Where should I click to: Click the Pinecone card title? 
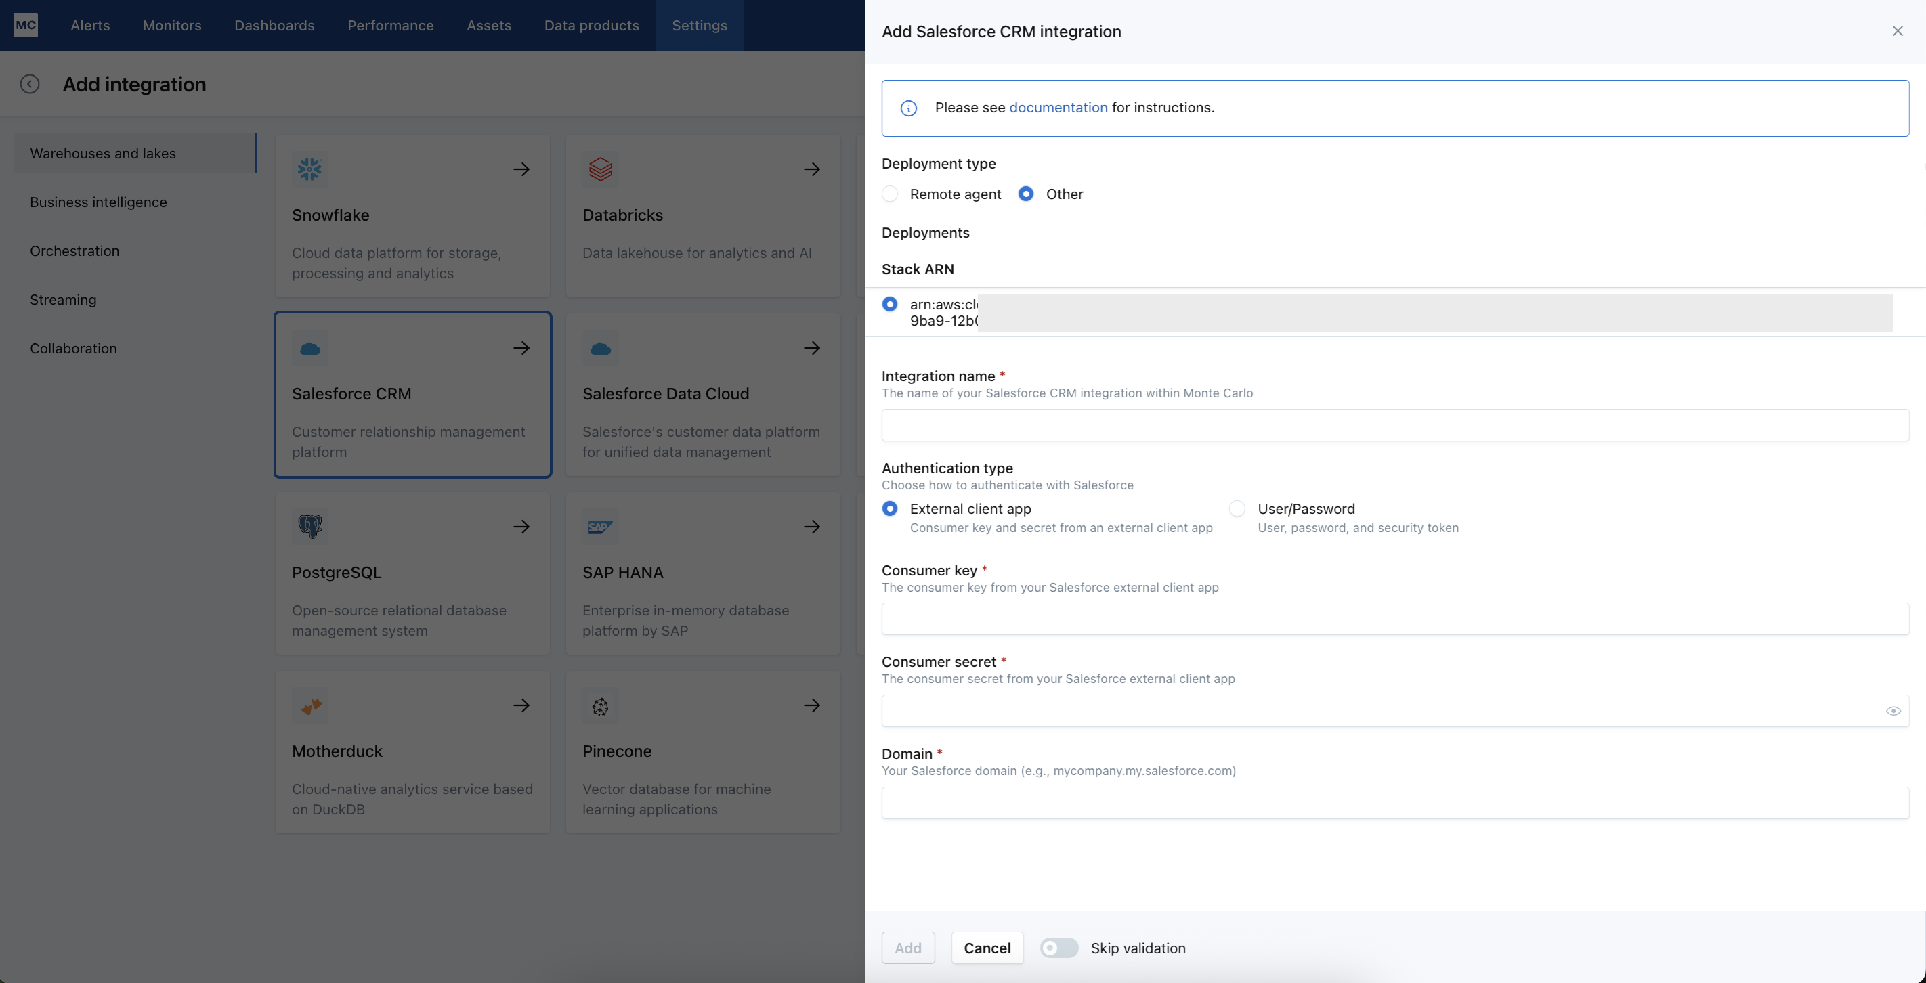coord(617,751)
